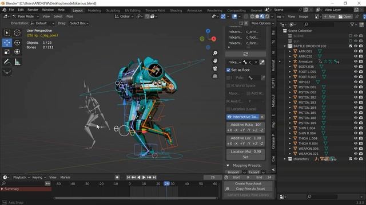Select the Annotate tool
Screen dimensions: 366x205
click(x=7, y=62)
